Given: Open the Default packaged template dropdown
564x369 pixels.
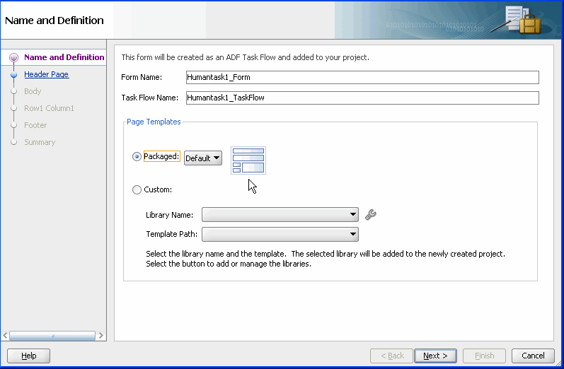Looking at the screenshot, I should [203, 158].
